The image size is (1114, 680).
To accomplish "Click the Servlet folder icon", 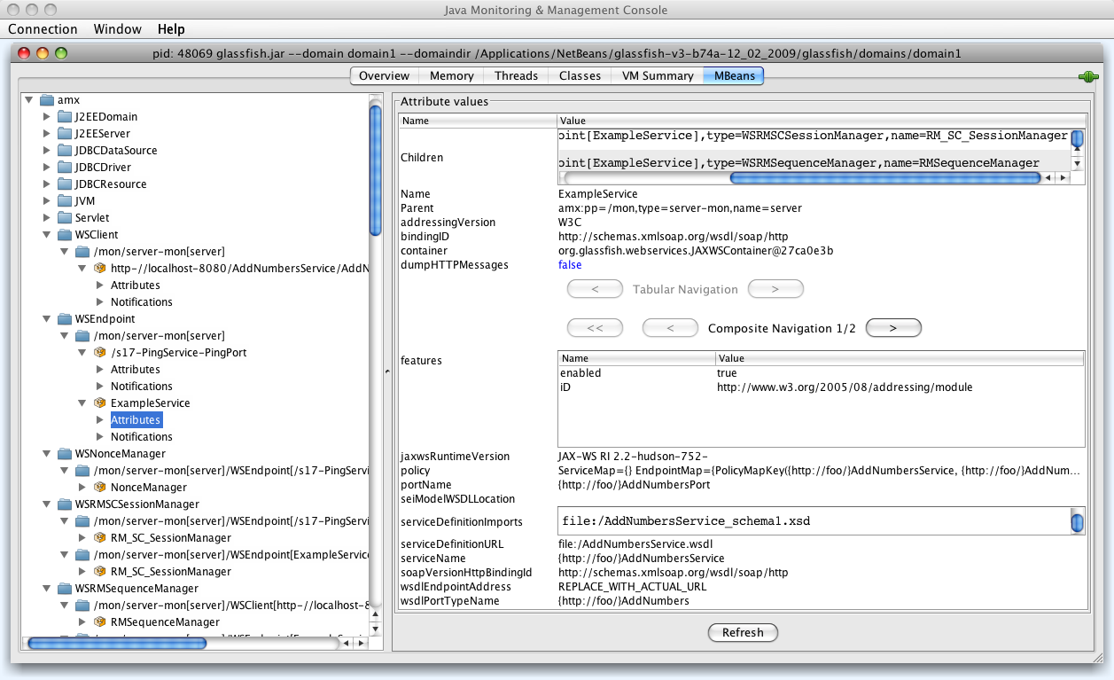I will [x=64, y=218].
